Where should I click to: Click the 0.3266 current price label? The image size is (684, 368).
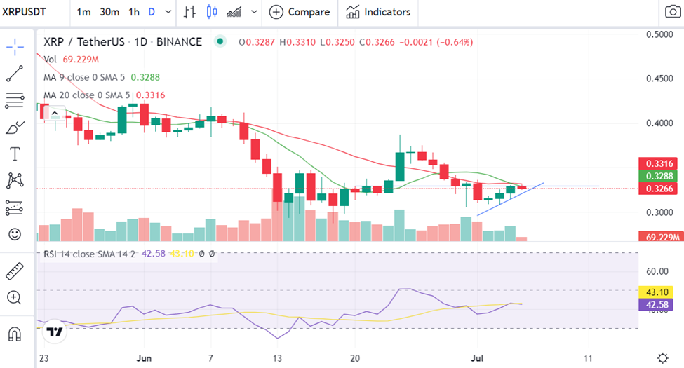click(x=658, y=189)
